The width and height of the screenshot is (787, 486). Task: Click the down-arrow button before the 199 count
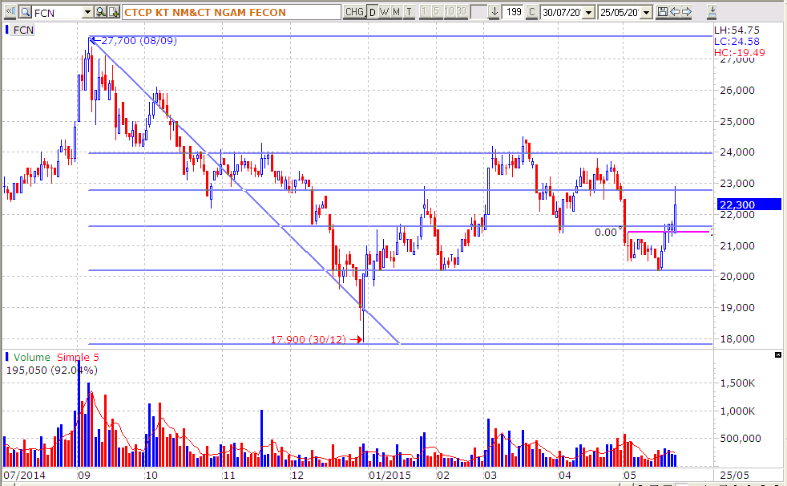click(494, 11)
